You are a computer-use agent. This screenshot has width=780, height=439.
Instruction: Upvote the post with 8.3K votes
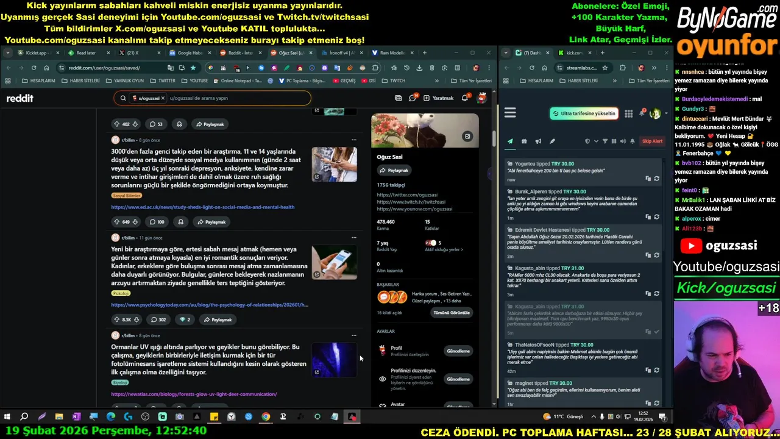116,319
